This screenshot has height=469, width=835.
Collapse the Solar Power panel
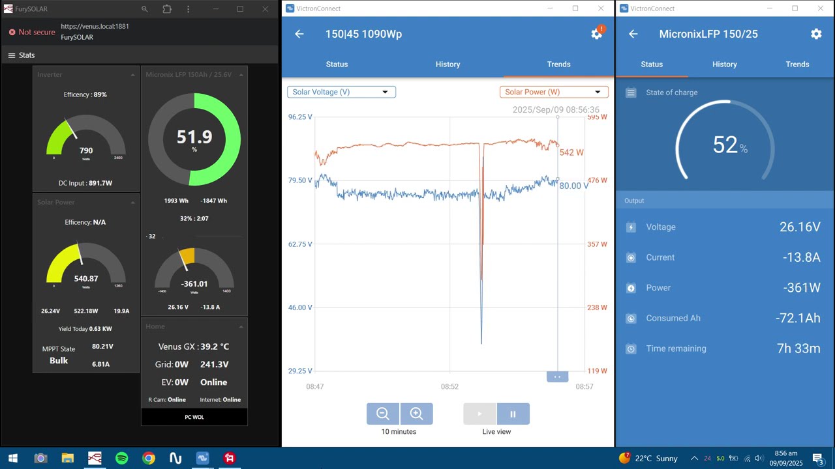(x=133, y=203)
